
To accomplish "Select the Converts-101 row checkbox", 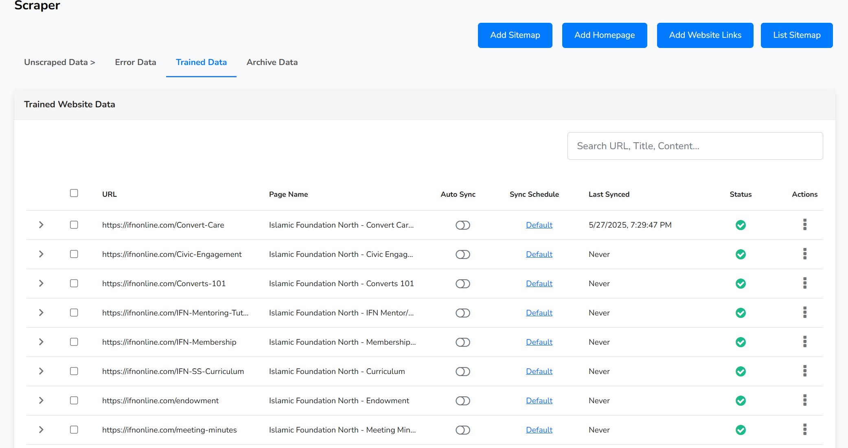I will (74, 283).
